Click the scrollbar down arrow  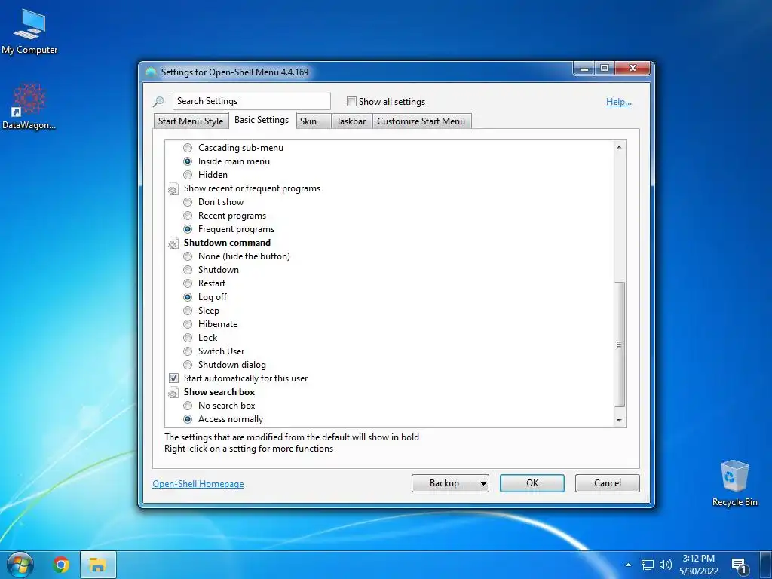click(x=620, y=421)
